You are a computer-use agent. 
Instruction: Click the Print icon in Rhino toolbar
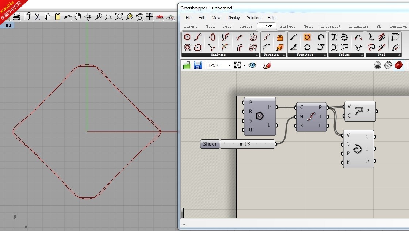[17, 17]
